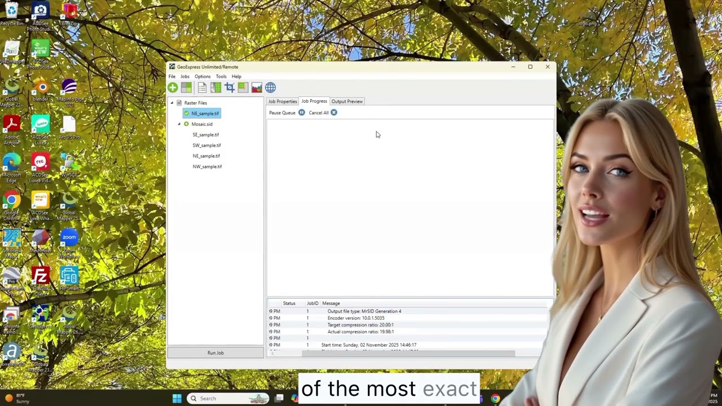The image size is (722, 406).
Task: Open Recycle Bin desktop icon
Action: [x=12, y=14]
